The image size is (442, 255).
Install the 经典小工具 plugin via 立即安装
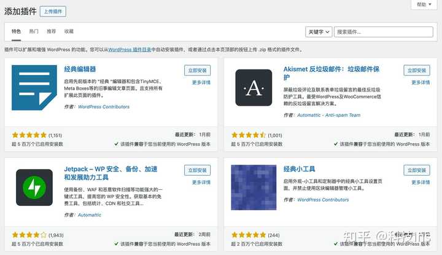(x=417, y=170)
